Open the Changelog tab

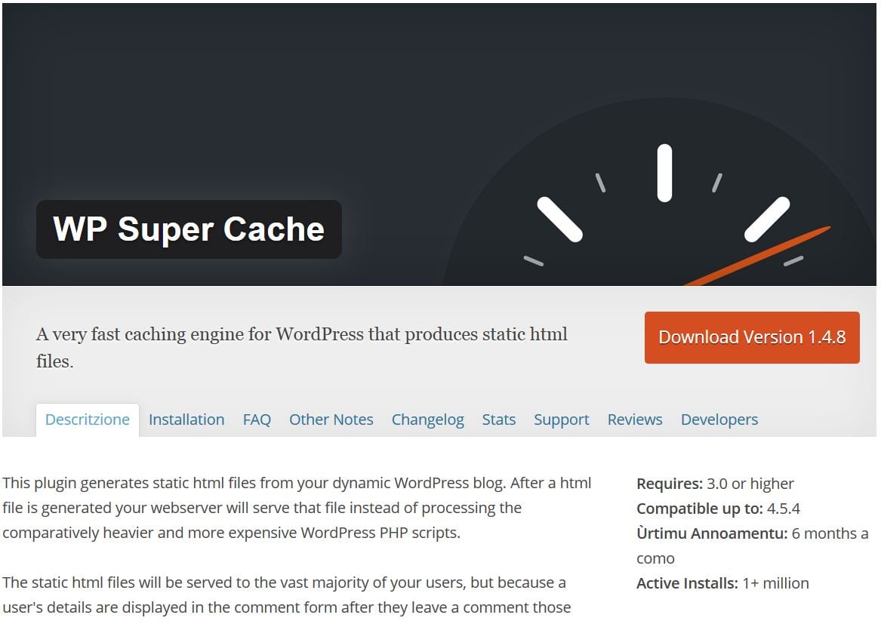pos(427,419)
